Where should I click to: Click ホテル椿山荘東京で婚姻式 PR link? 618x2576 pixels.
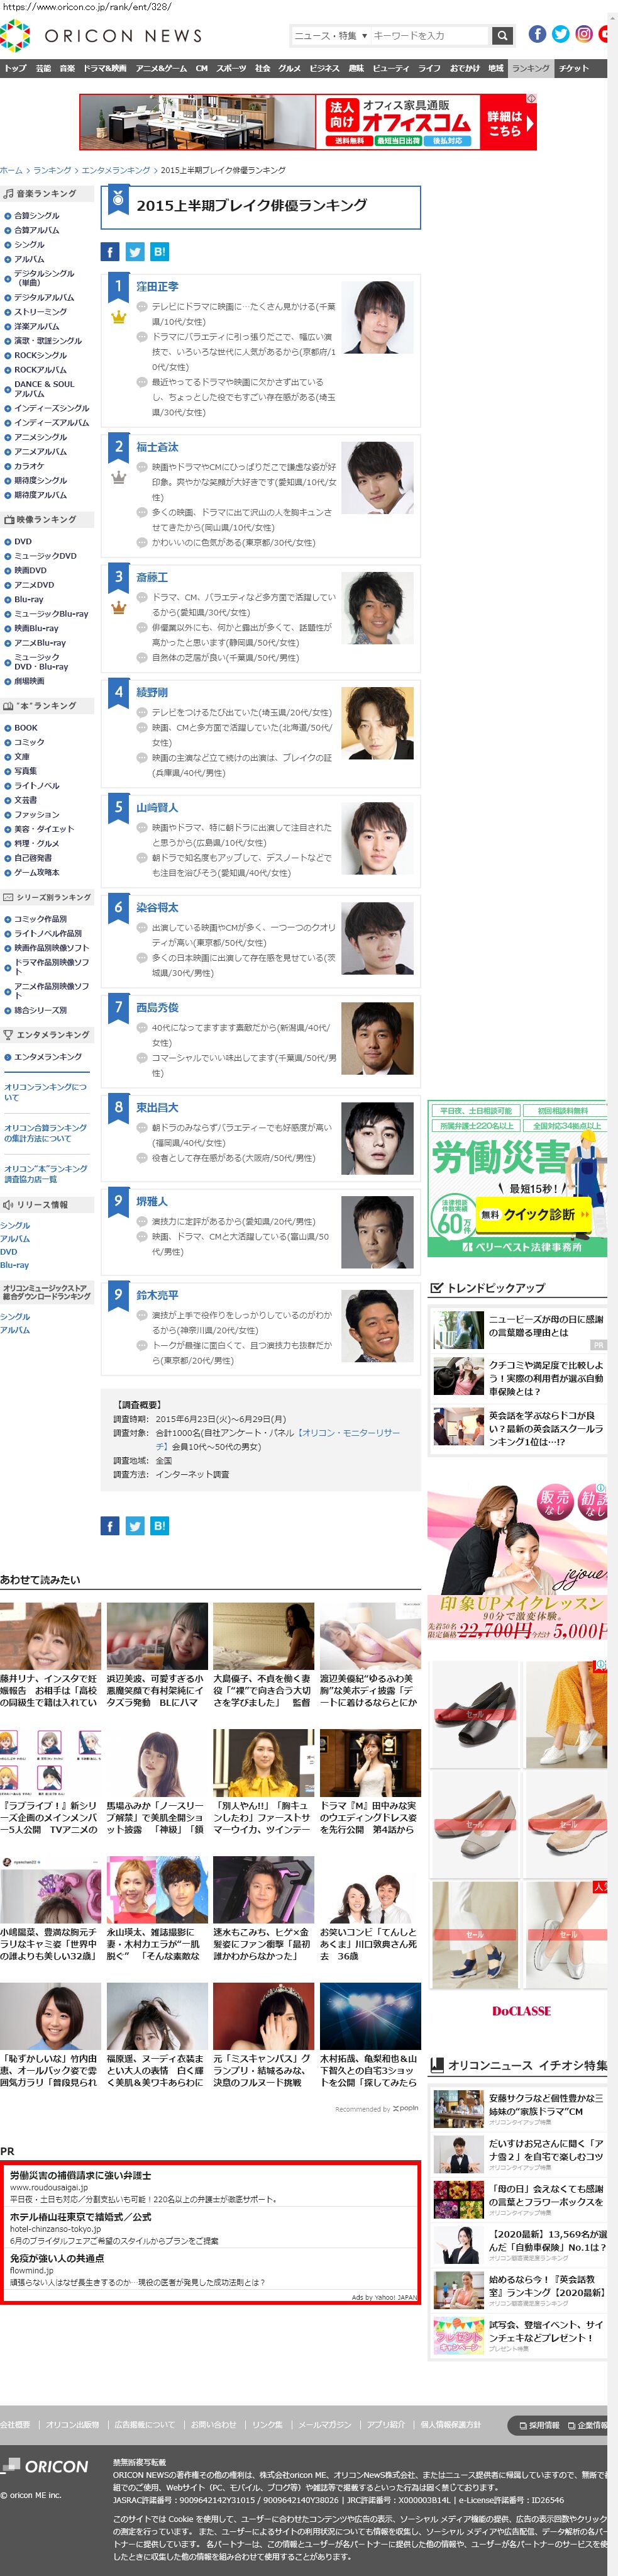(x=81, y=2216)
